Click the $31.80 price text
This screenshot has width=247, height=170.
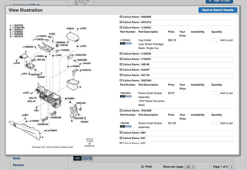point(172,123)
